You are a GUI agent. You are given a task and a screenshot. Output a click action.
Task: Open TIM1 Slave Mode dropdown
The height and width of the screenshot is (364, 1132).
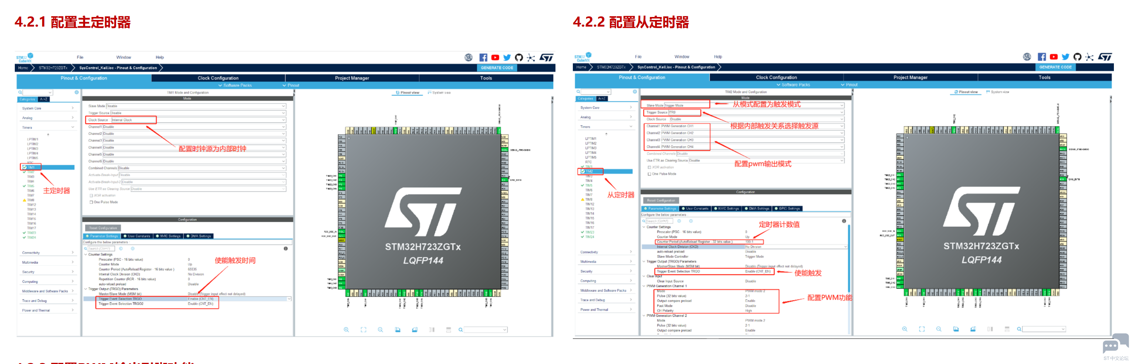[x=196, y=106]
